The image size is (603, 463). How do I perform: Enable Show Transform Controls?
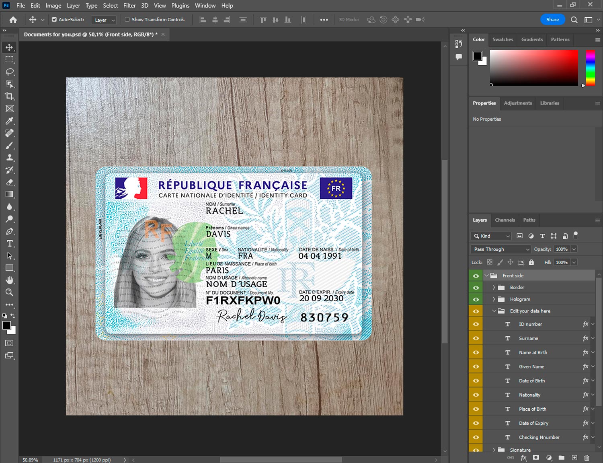tap(127, 19)
